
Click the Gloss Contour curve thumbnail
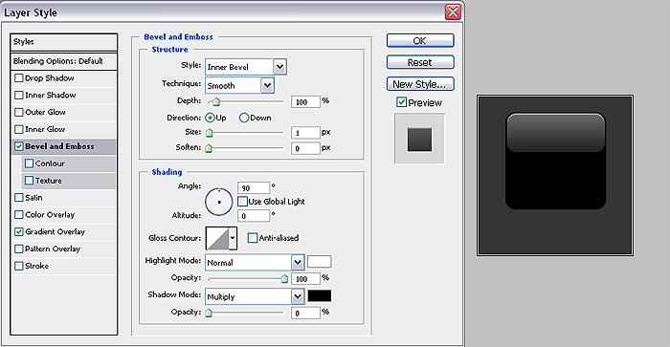pyautogui.click(x=217, y=238)
